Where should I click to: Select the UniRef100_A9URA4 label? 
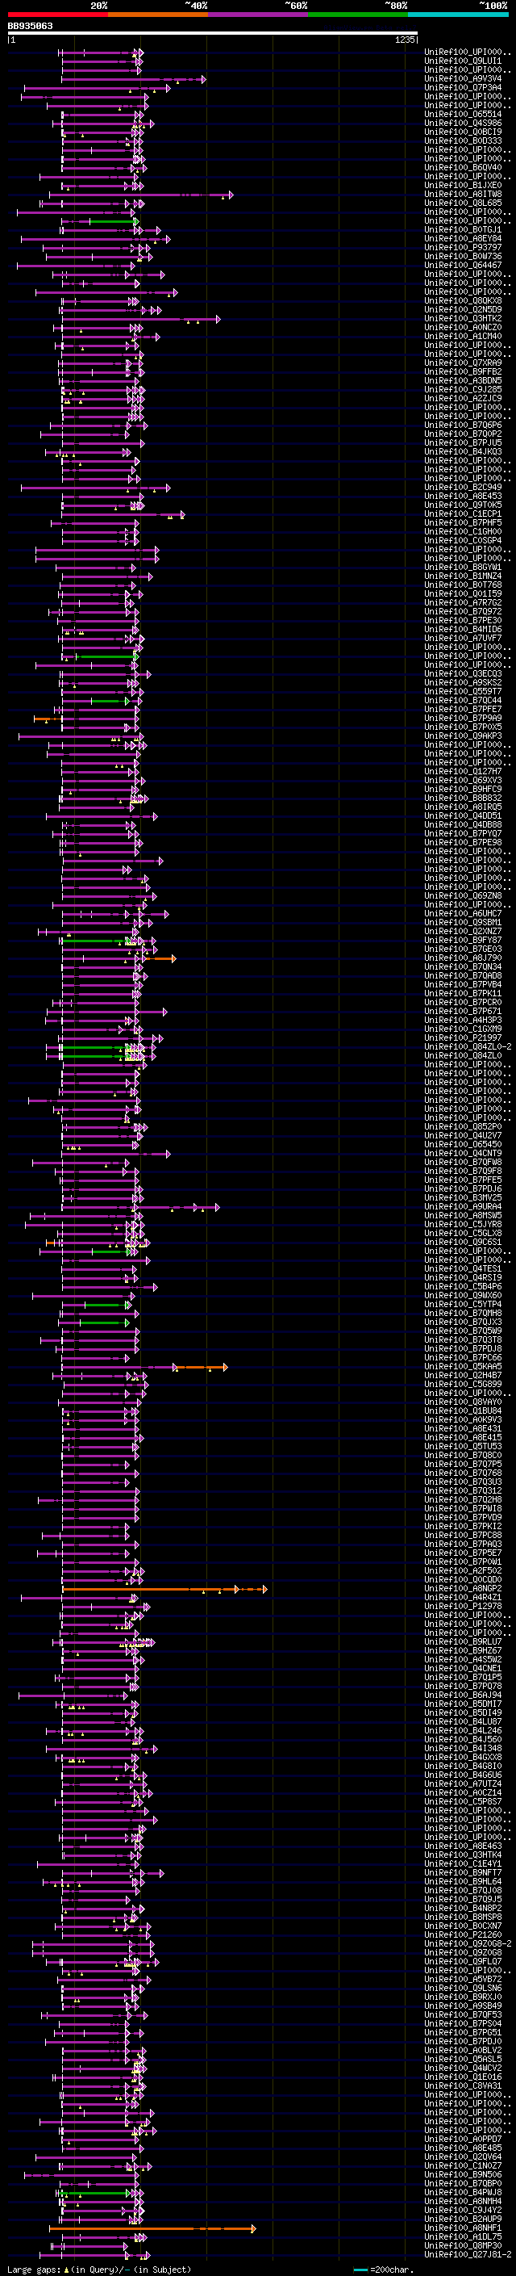[x=463, y=1207]
